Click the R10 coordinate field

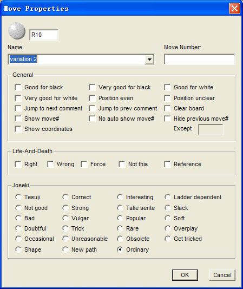44,35
